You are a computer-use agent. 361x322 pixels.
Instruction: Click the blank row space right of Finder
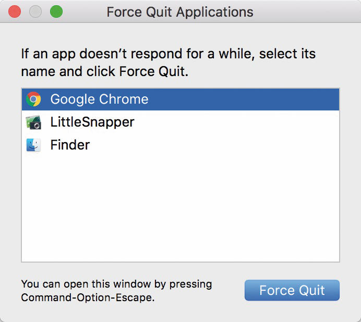click(214, 145)
